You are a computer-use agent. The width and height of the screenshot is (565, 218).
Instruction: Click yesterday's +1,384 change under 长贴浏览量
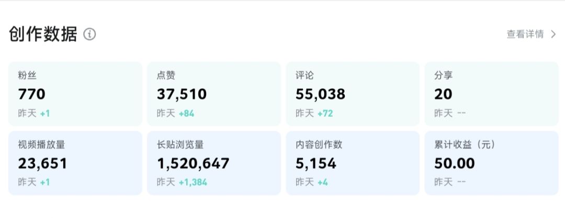tap(193, 183)
